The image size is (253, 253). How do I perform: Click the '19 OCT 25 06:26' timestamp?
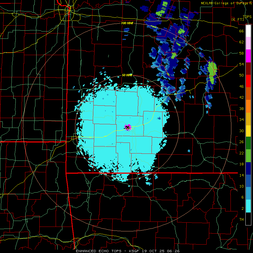[x=161, y=251]
